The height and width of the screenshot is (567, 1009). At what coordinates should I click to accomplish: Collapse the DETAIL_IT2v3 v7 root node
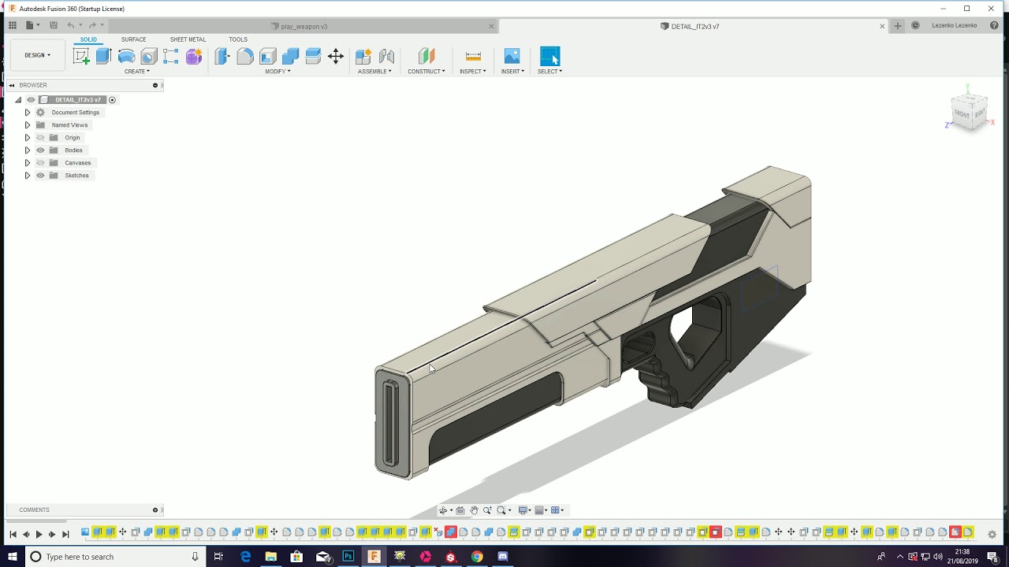pos(18,100)
